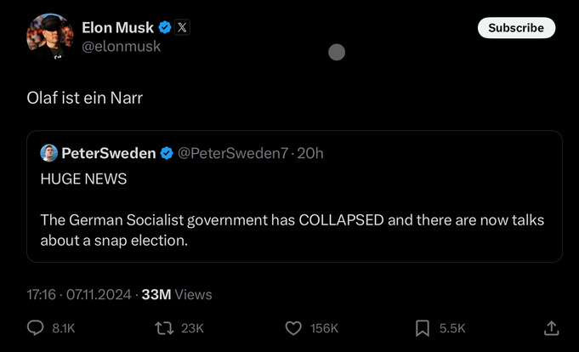Click the reply speech bubble icon
579x352 pixels.
[x=36, y=327]
